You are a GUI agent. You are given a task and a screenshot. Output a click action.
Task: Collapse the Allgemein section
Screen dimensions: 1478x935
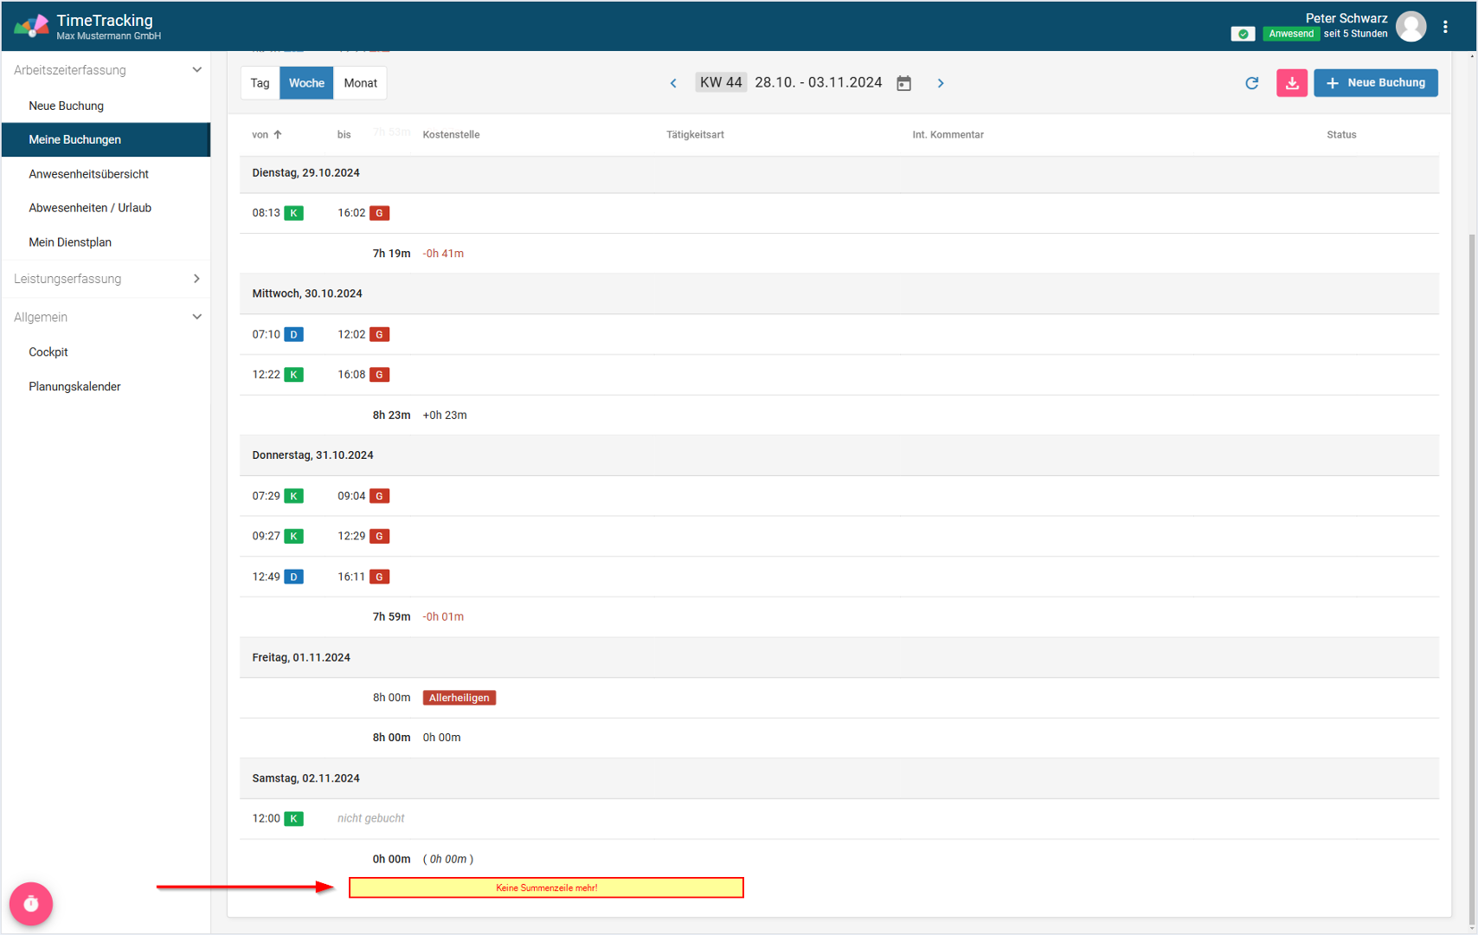pyautogui.click(x=196, y=317)
